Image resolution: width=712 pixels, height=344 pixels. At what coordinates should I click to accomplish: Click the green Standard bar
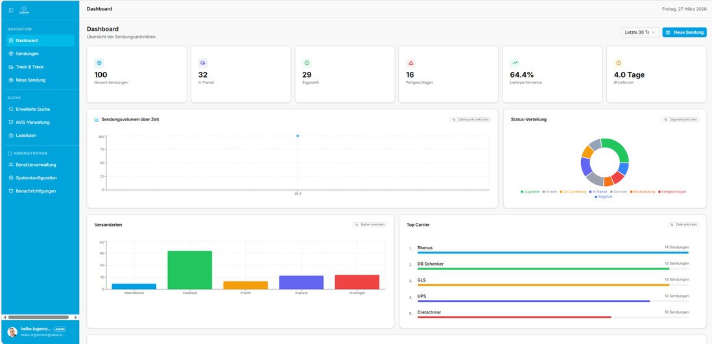190,270
